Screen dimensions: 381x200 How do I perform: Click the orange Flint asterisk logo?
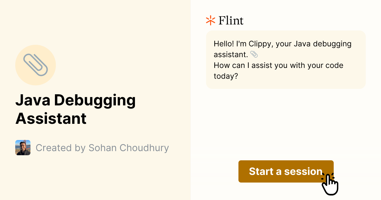(x=210, y=20)
